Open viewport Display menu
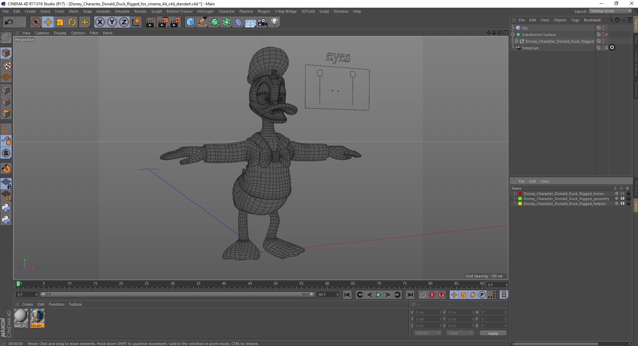Image resolution: width=638 pixels, height=346 pixels. [x=60, y=33]
